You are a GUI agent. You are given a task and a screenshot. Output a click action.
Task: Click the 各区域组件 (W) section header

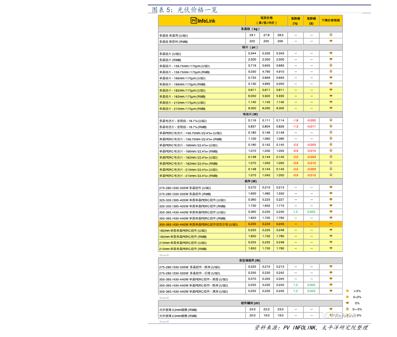coord(250,261)
